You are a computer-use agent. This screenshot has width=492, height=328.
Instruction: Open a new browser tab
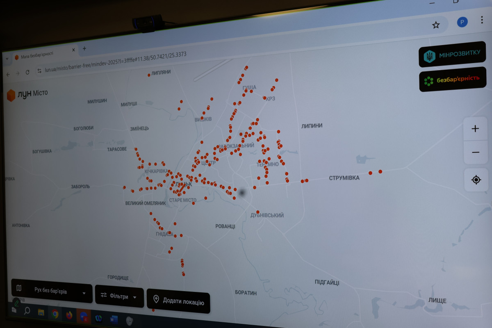pos(84,48)
